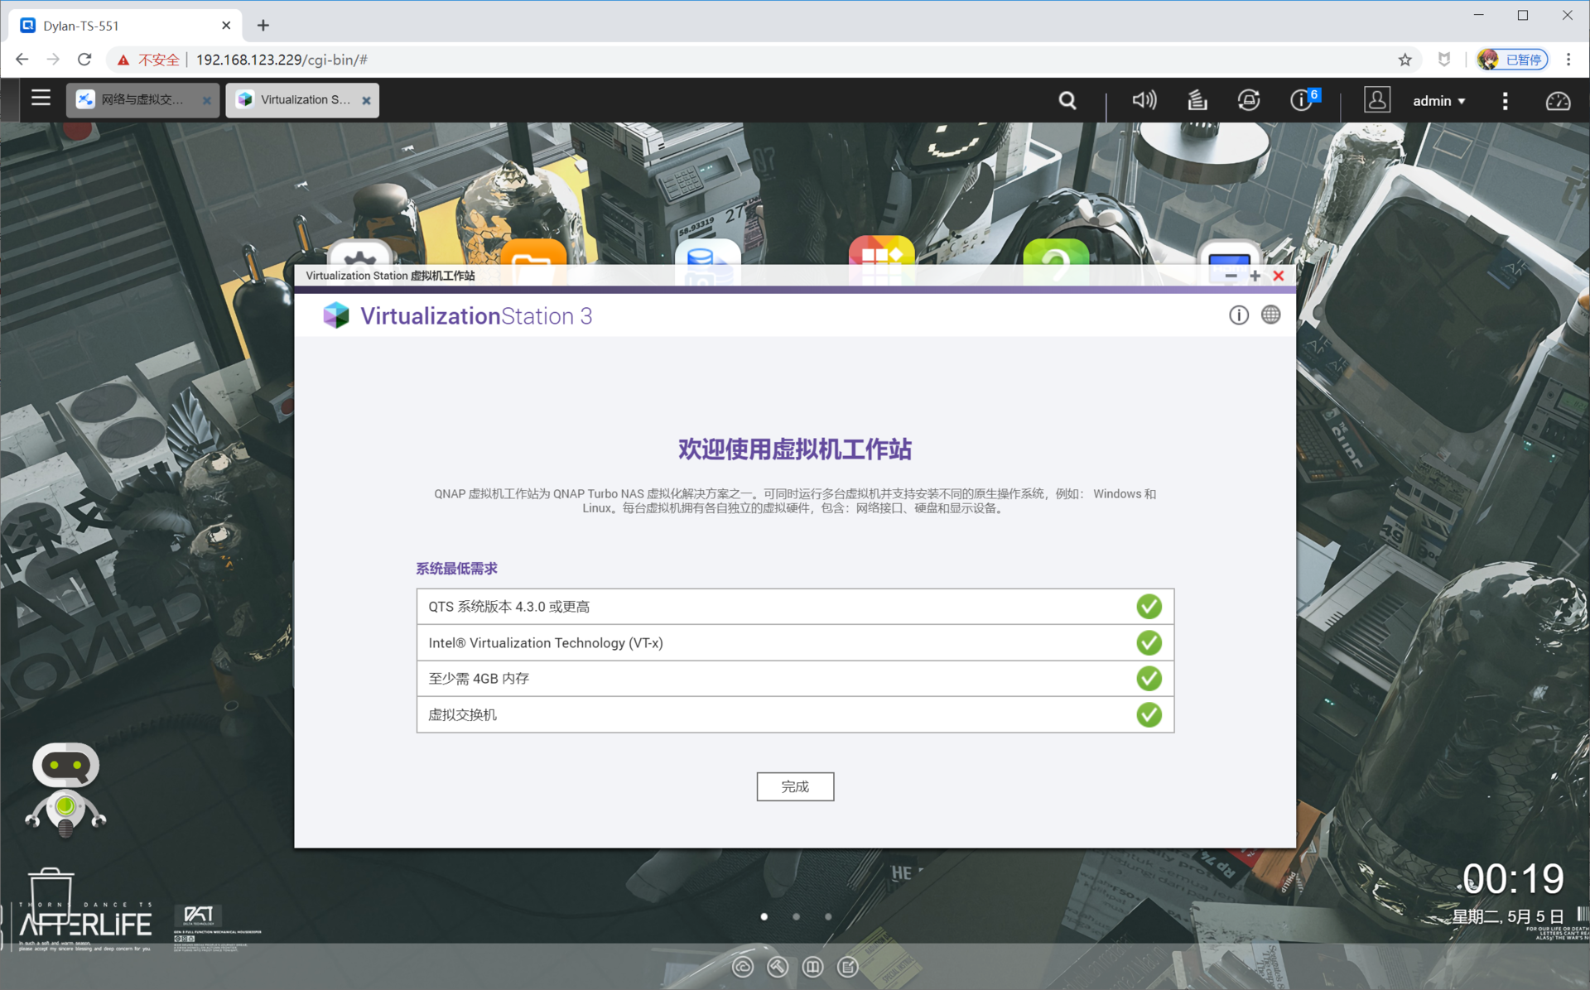
Task: Open the volume control speaker icon
Action: [1144, 100]
